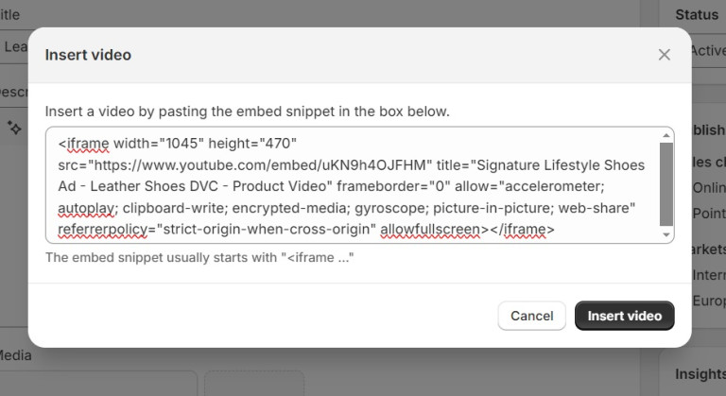The width and height of the screenshot is (726, 396).
Task: Place cursor on the underlined referrerpolicy word
Action: [x=102, y=230]
